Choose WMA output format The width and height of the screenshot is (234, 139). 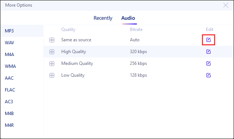pos(22,66)
